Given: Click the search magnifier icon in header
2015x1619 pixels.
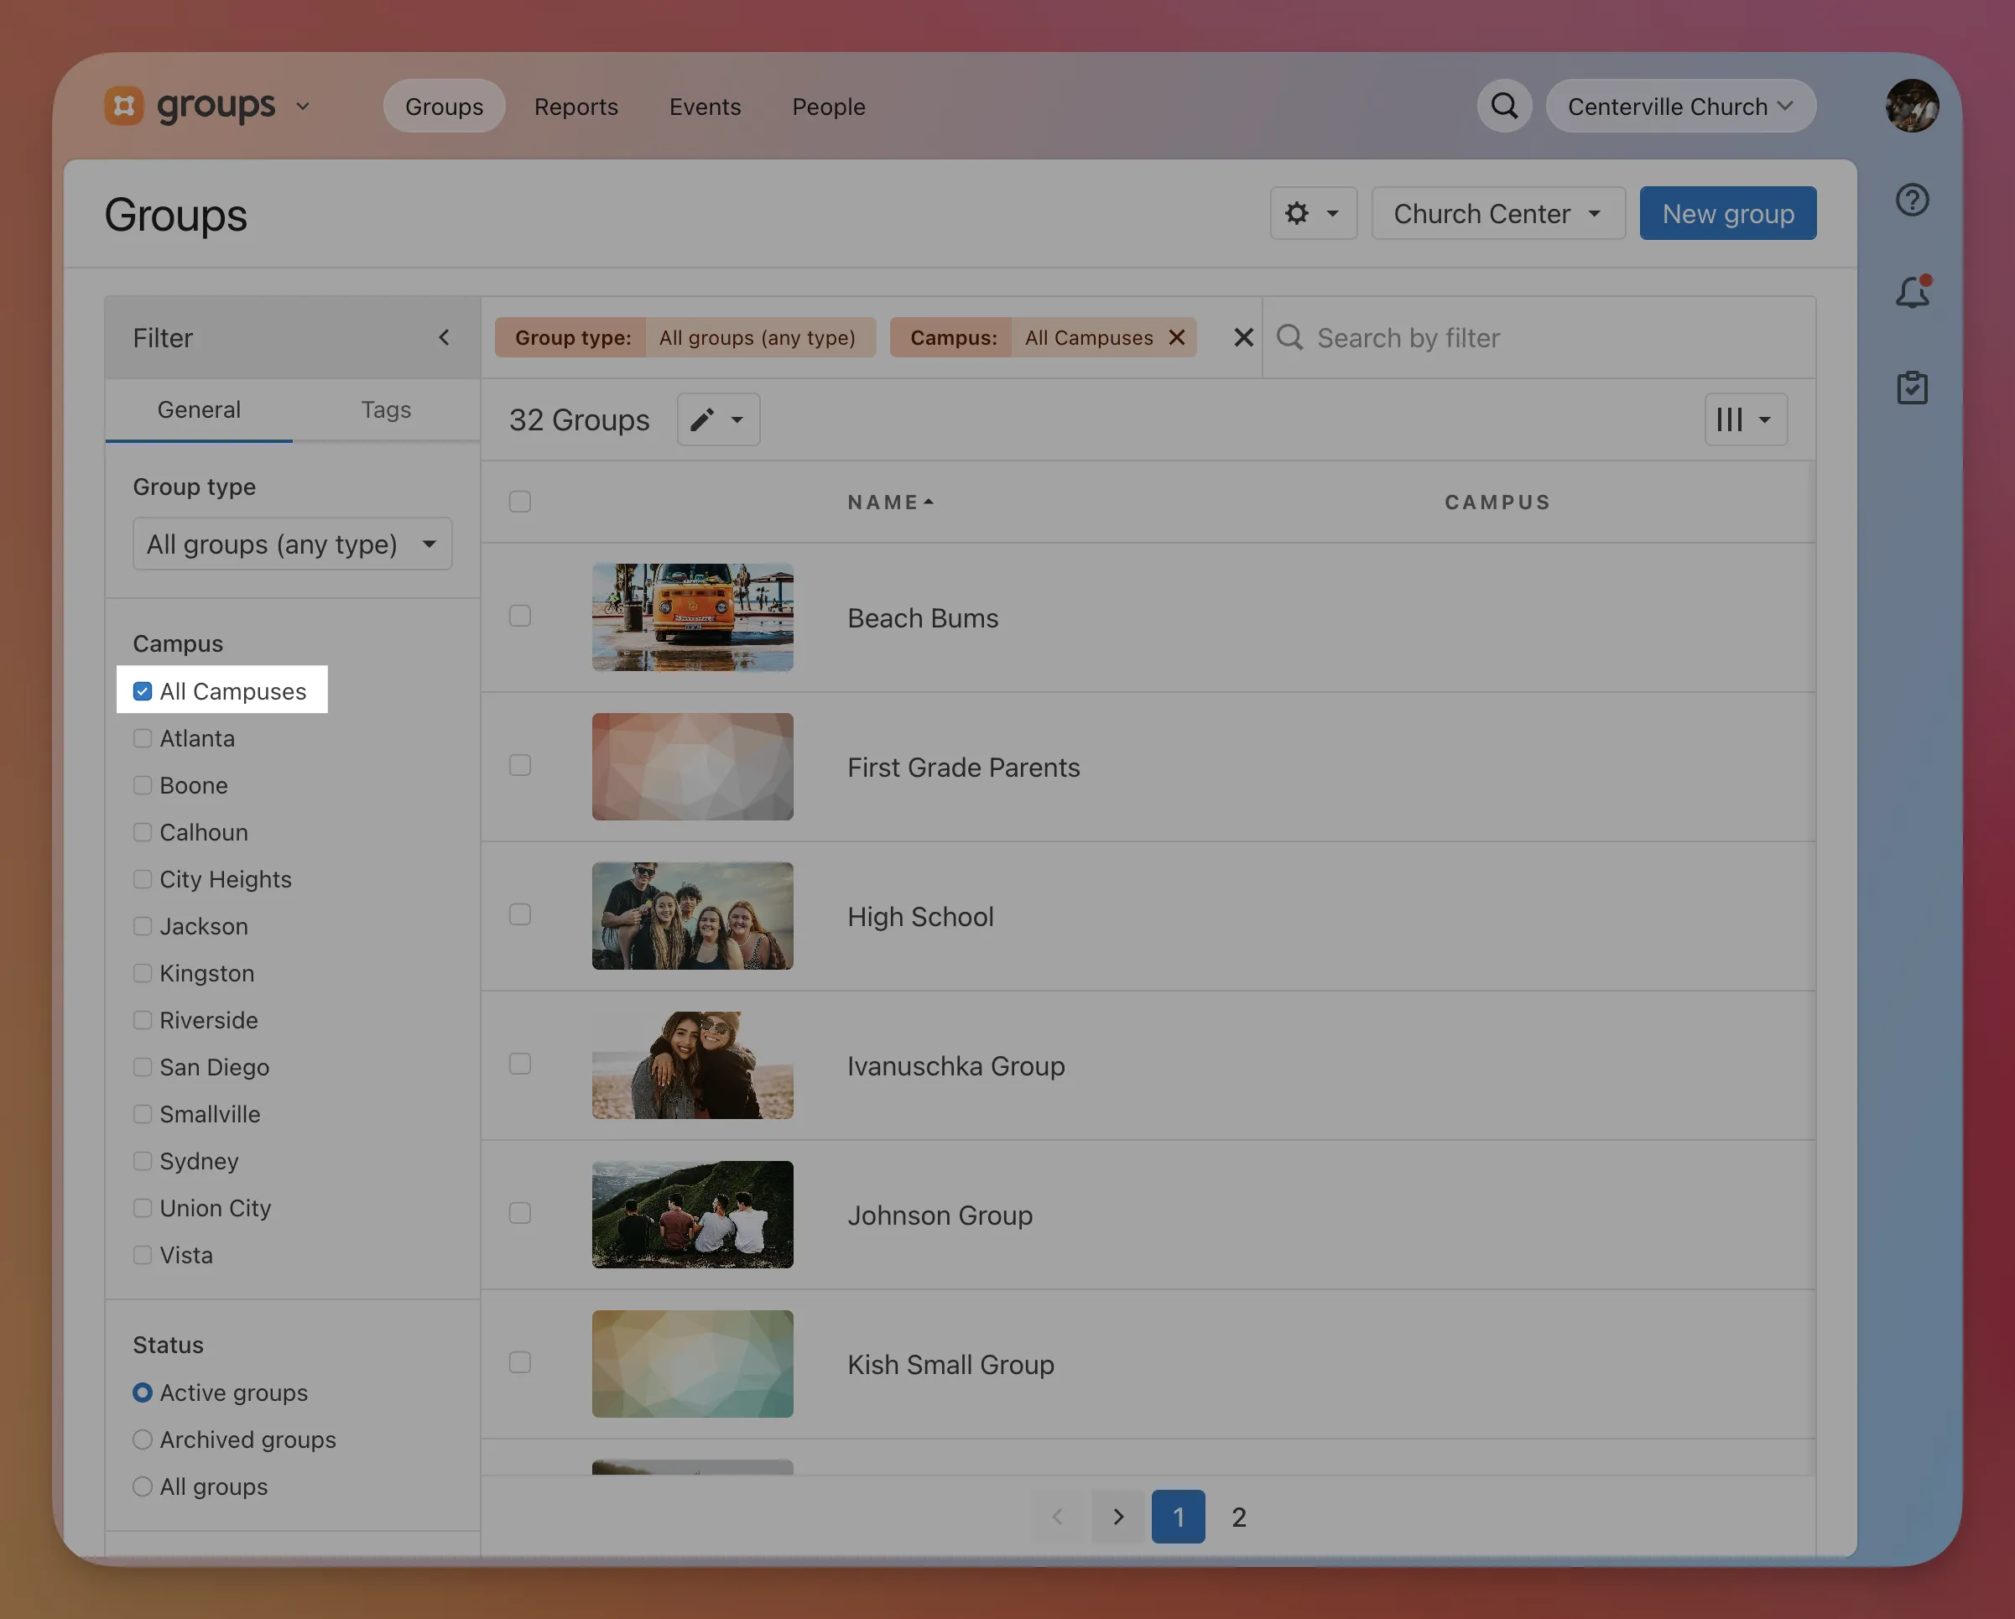Looking at the screenshot, I should (1504, 106).
